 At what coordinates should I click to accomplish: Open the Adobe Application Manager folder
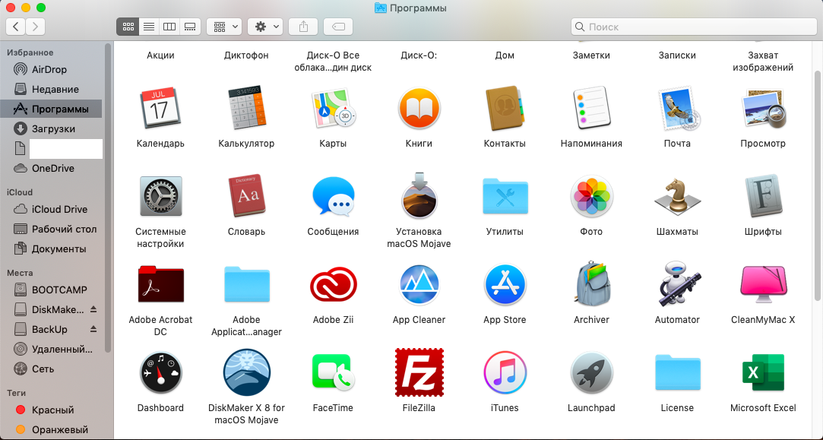[246, 284]
